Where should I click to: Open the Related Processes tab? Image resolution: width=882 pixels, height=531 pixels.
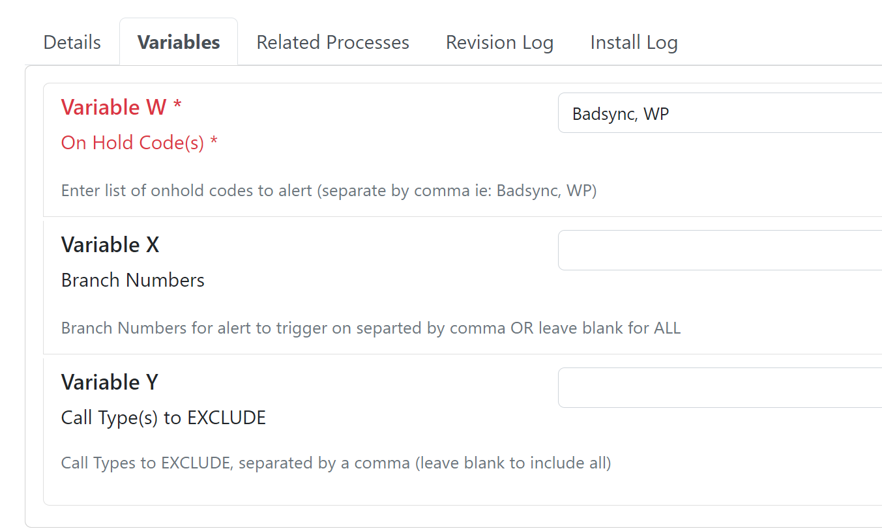(x=332, y=42)
